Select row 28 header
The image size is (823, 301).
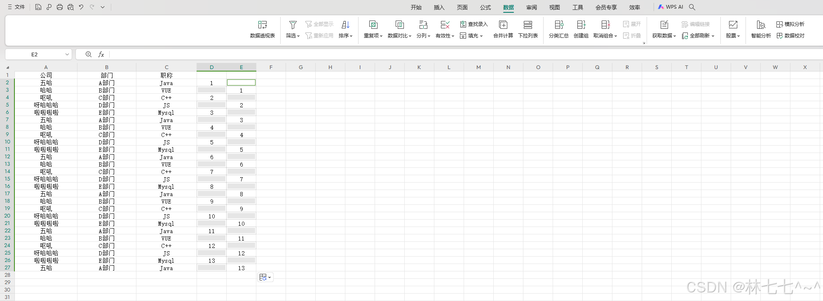(7, 275)
